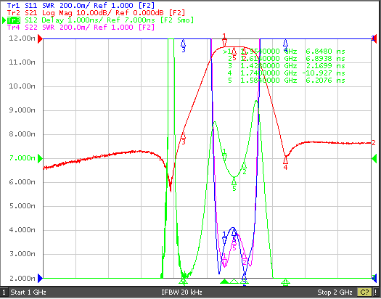
Task: Click the IFBW 20 kHz status label
Action: coord(181,292)
